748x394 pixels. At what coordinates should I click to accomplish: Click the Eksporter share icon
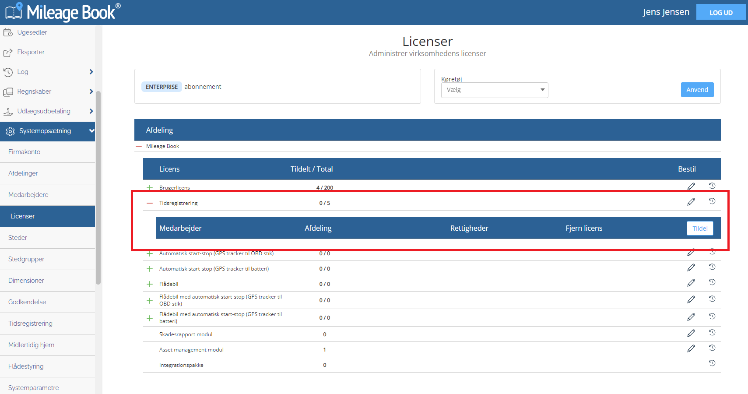(8, 53)
